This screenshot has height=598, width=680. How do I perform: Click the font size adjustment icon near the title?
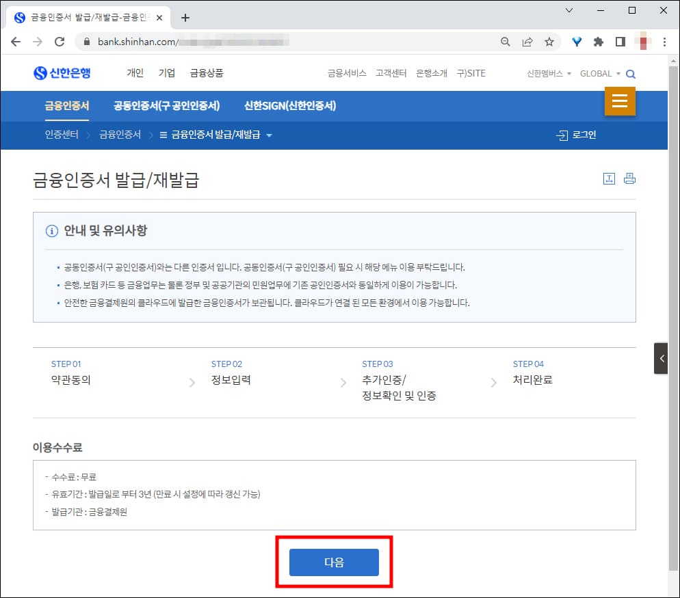click(609, 178)
